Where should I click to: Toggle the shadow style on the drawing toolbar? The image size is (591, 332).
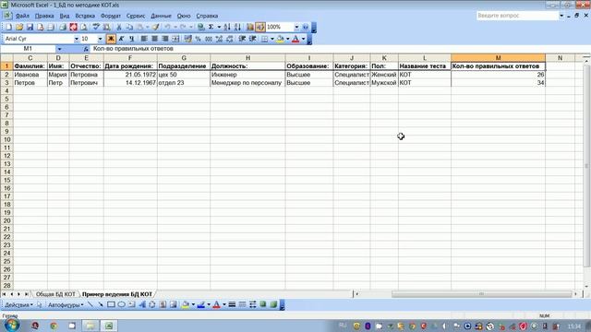[263, 304]
